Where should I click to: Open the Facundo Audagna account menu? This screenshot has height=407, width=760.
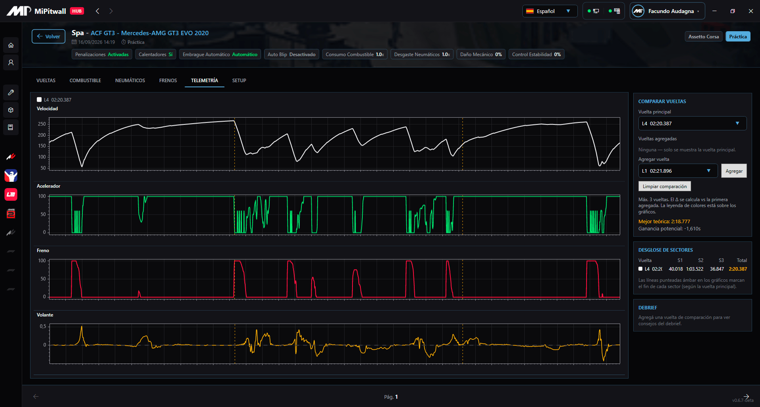tap(667, 11)
